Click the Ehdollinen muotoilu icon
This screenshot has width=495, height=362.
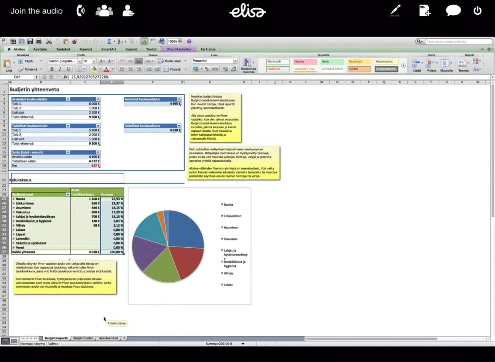pos(248,66)
